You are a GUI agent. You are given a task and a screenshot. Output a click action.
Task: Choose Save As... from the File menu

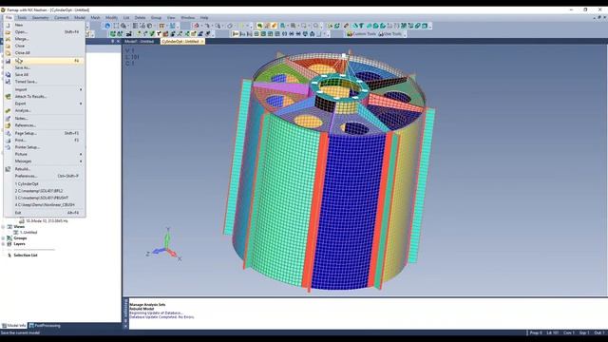tap(45, 67)
